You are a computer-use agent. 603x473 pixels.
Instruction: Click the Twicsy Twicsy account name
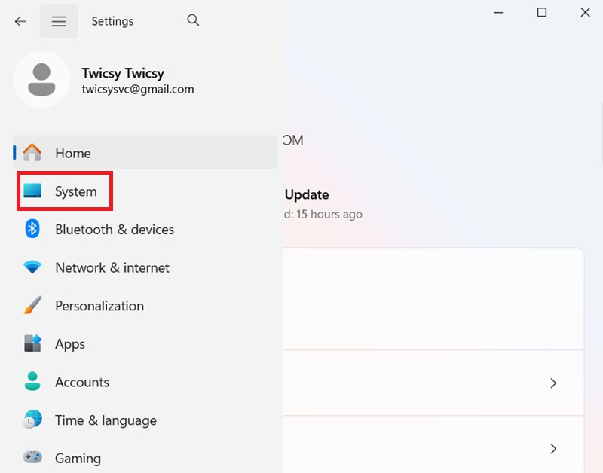[123, 73]
